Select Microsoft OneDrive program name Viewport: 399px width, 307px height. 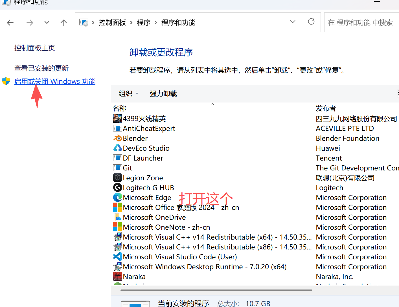[x=154, y=217]
